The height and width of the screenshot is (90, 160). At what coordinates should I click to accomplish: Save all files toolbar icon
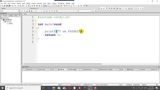click(9, 6)
